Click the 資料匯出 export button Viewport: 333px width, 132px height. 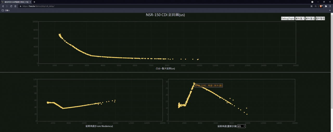click(x=310, y=18)
